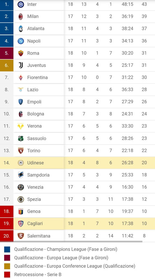Click the Sassuolo club crest icon

21,138
